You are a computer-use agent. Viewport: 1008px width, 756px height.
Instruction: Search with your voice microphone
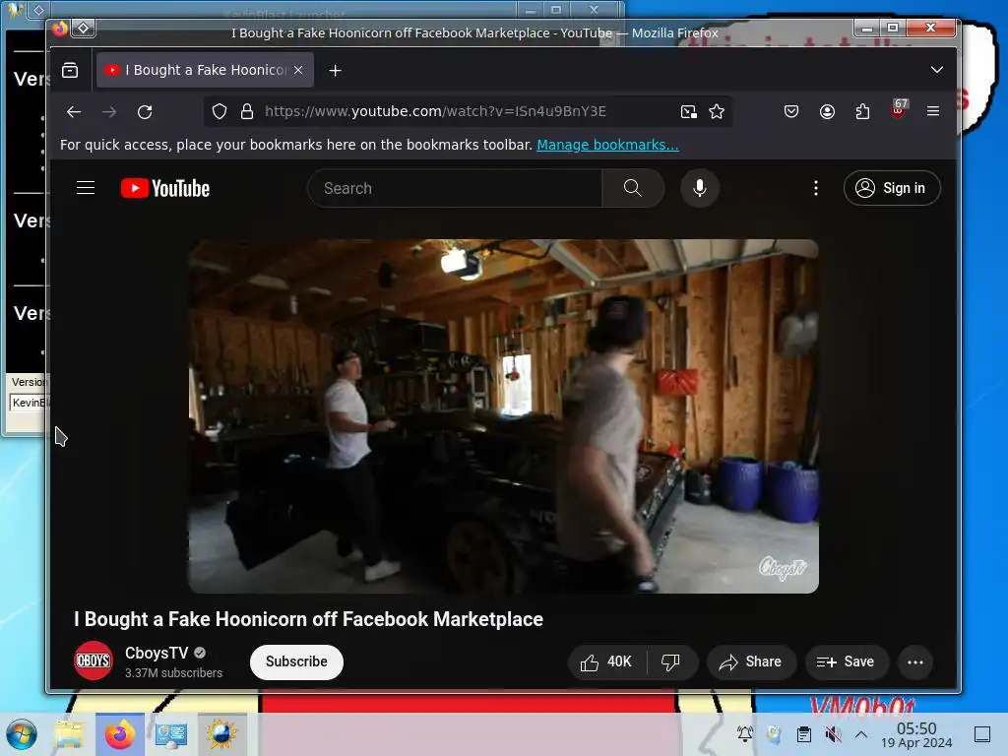coord(700,188)
